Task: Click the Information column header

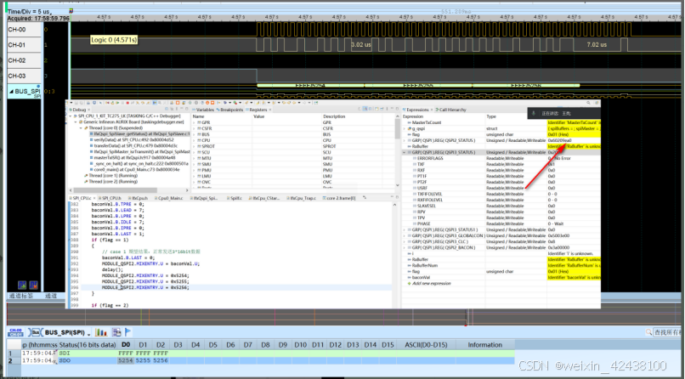Action: click(485, 344)
